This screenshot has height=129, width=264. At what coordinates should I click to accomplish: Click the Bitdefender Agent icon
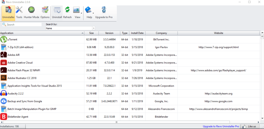[4, 117]
